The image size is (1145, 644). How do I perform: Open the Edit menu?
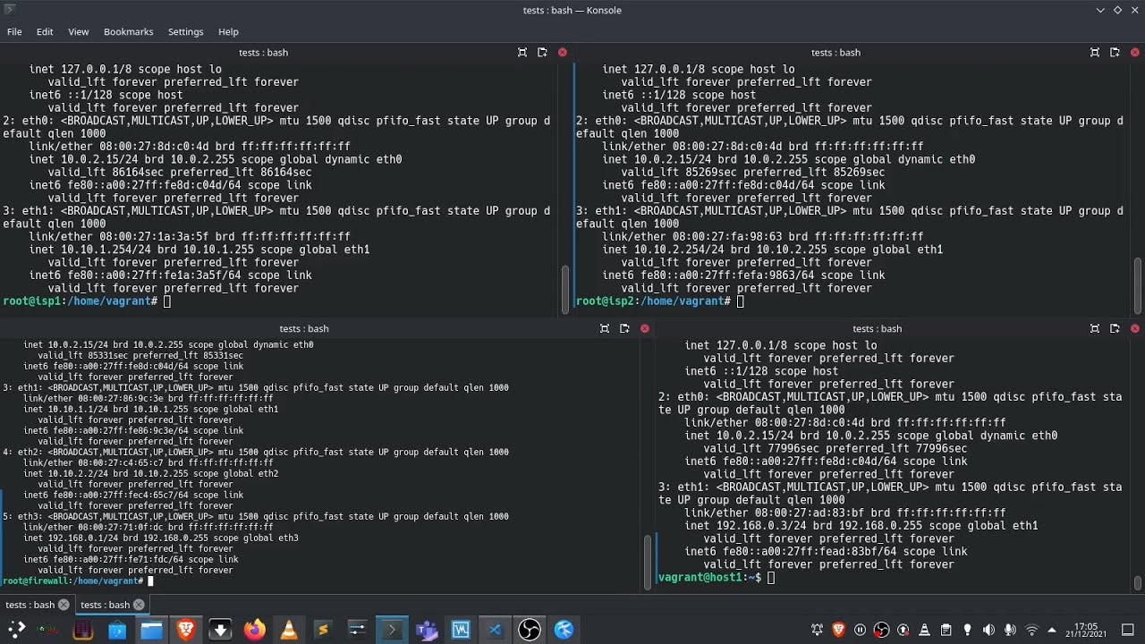click(x=45, y=31)
